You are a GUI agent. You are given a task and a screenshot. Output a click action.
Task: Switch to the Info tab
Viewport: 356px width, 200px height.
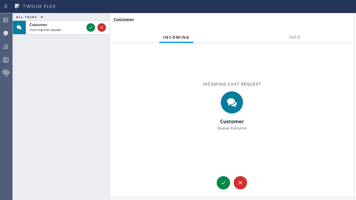[295, 37]
